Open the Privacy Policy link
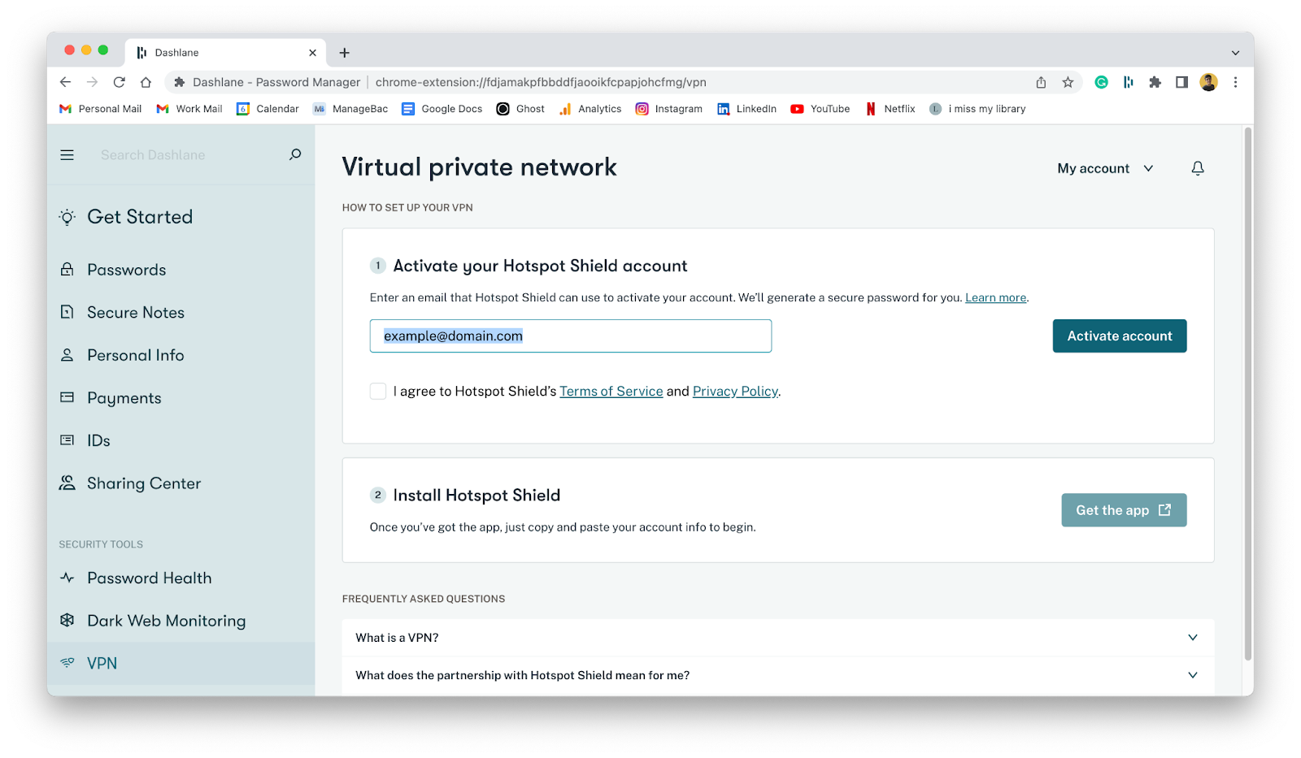 tap(735, 391)
